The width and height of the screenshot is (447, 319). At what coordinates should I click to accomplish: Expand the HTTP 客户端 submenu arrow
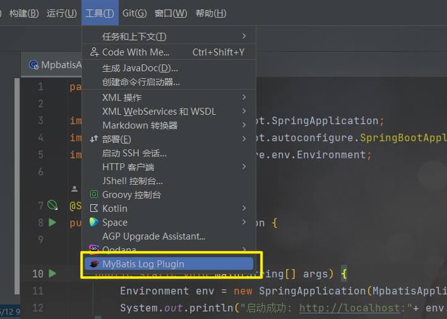tap(244, 167)
